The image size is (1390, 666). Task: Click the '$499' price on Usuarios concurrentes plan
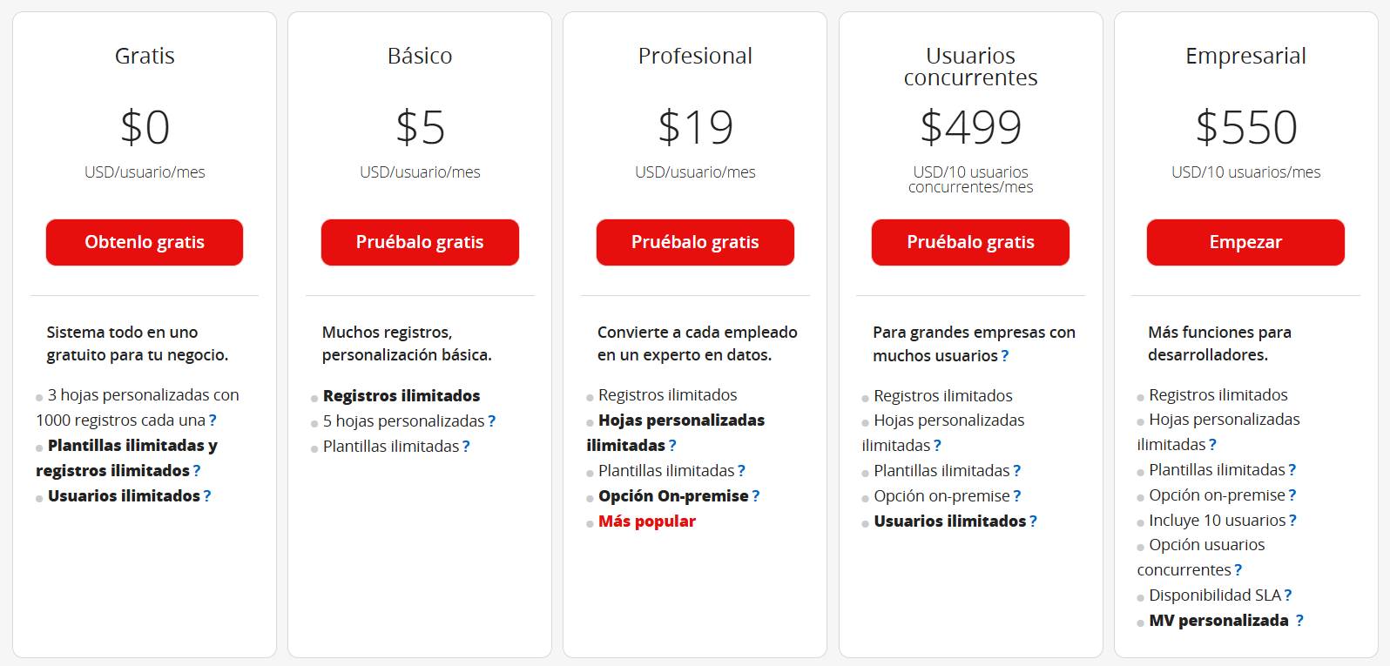point(970,126)
